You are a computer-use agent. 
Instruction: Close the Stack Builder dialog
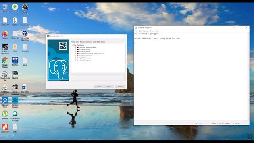[125, 36]
